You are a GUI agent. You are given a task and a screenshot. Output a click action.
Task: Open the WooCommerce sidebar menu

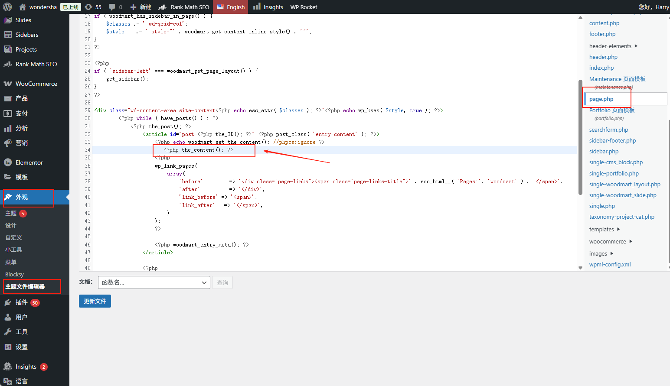36,84
